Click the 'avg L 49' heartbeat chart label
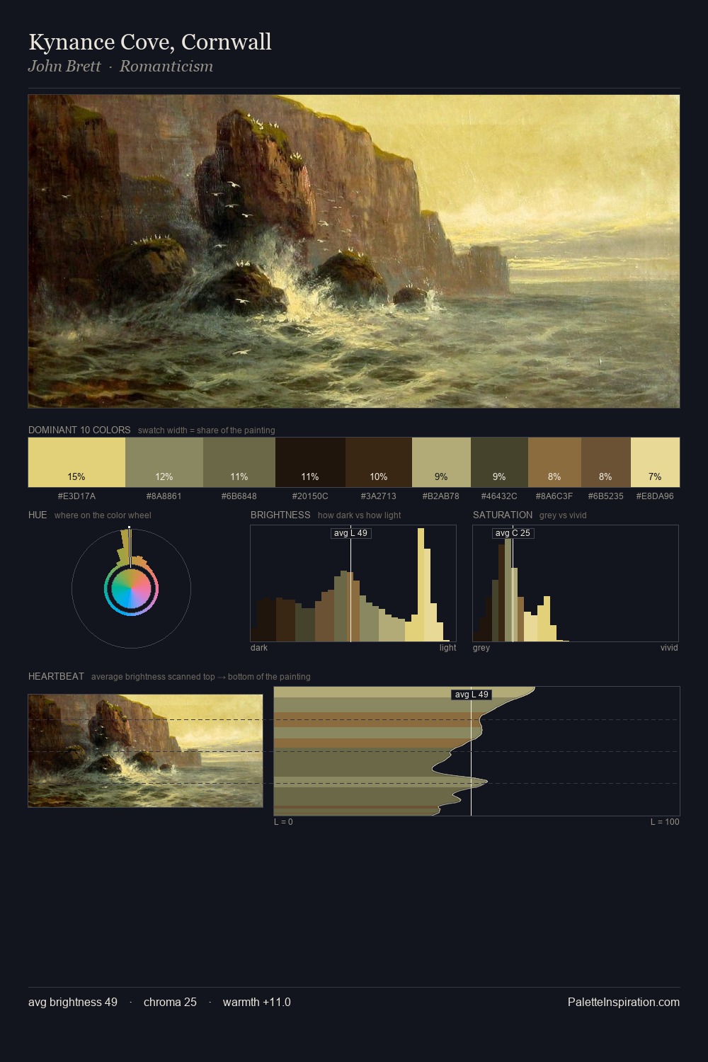Viewport: 708px width, 1062px height. click(472, 695)
